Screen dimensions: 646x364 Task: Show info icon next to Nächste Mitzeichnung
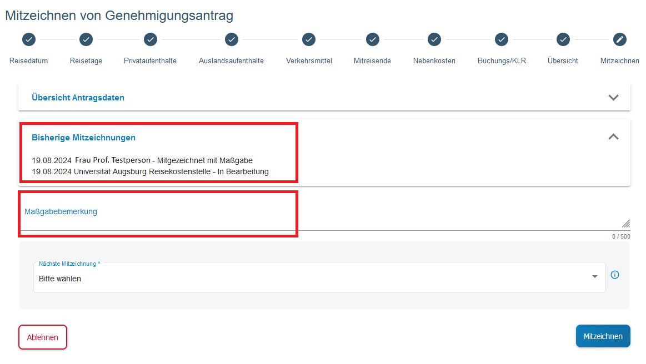(615, 275)
